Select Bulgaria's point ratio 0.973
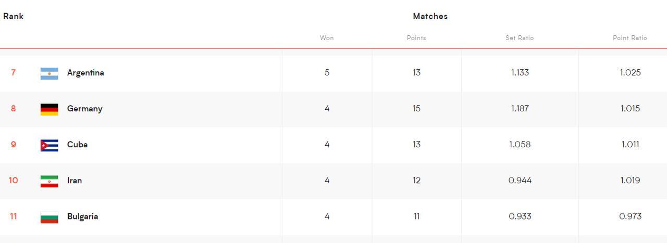Image resolution: width=667 pixels, height=243 pixels. [x=630, y=216]
